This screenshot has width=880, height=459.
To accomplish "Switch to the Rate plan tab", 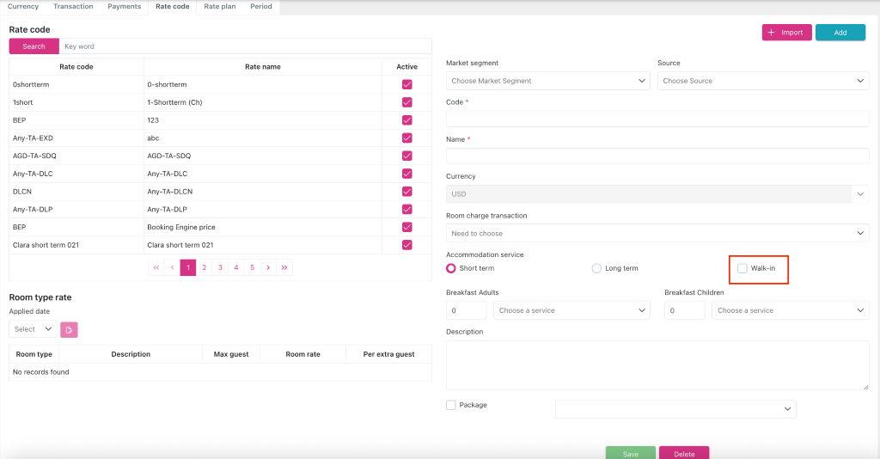I will coord(219,7).
